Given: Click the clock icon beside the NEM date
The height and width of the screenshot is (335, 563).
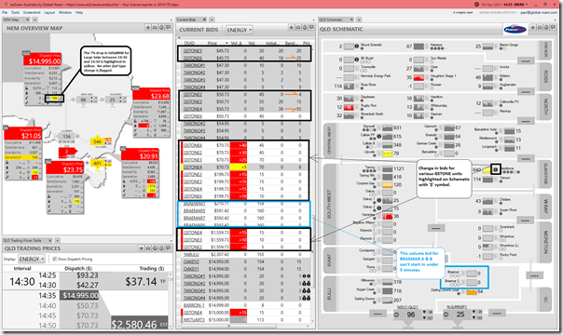Looking at the screenshot, I should click(x=477, y=5).
